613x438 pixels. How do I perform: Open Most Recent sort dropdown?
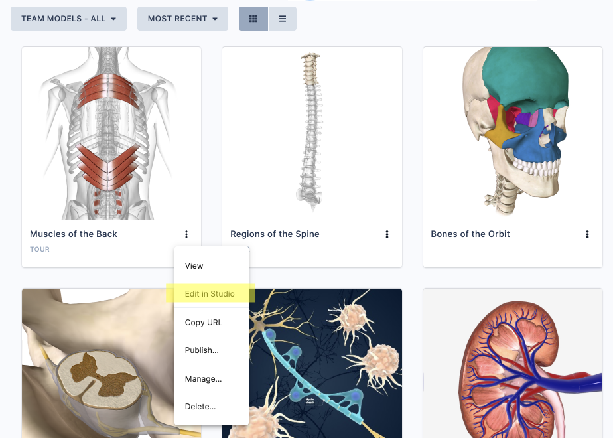tap(182, 19)
